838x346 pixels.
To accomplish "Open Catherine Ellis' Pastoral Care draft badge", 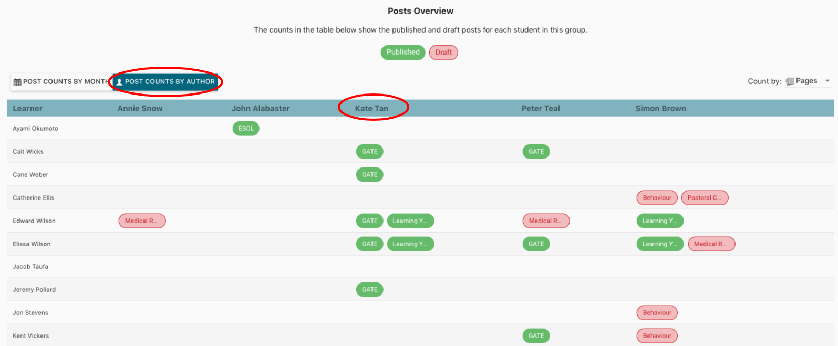I will 705,198.
